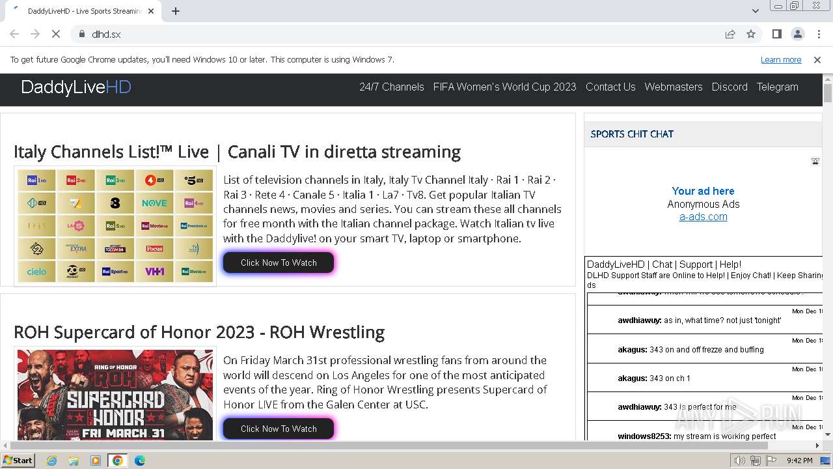Open Webmasters menu item
The height and width of the screenshot is (469, 833).
click(x=674, y=87)
